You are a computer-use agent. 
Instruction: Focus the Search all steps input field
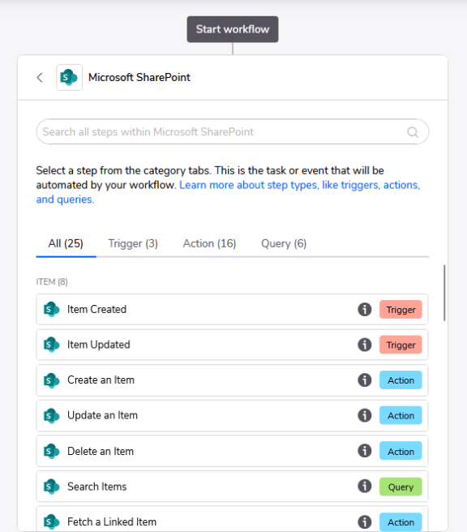[x=233, y=131]
